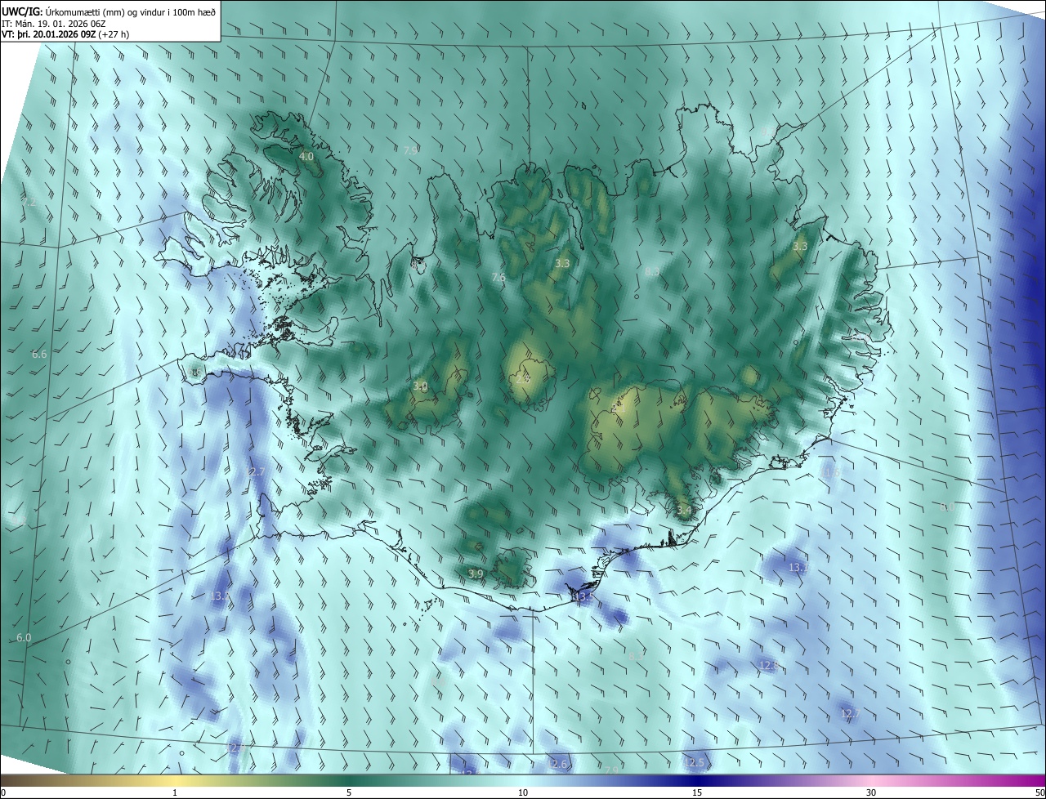Image resolution: width=1046 pixels, height=799 pixels.
Task: Click the '10' tick on the color scale
Action: point(523,792)
